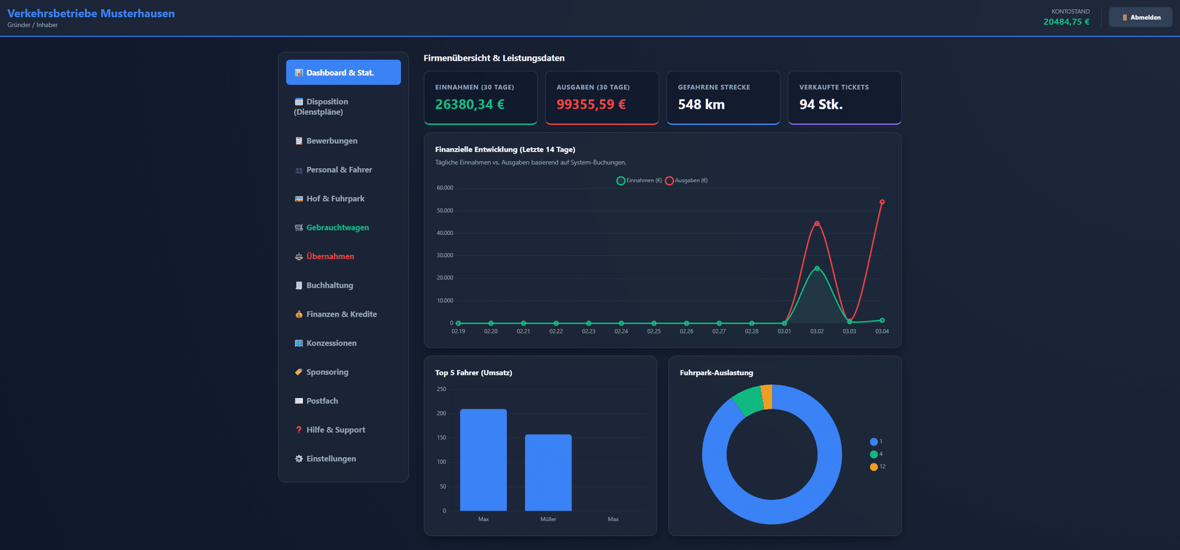Viewport: 1180px width, 550px height.
Task: Click the Gebrauchtwagen cart icon
Action: [299, 228]
